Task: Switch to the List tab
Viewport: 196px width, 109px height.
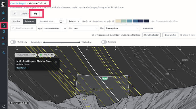Action: tap(14, 14)
